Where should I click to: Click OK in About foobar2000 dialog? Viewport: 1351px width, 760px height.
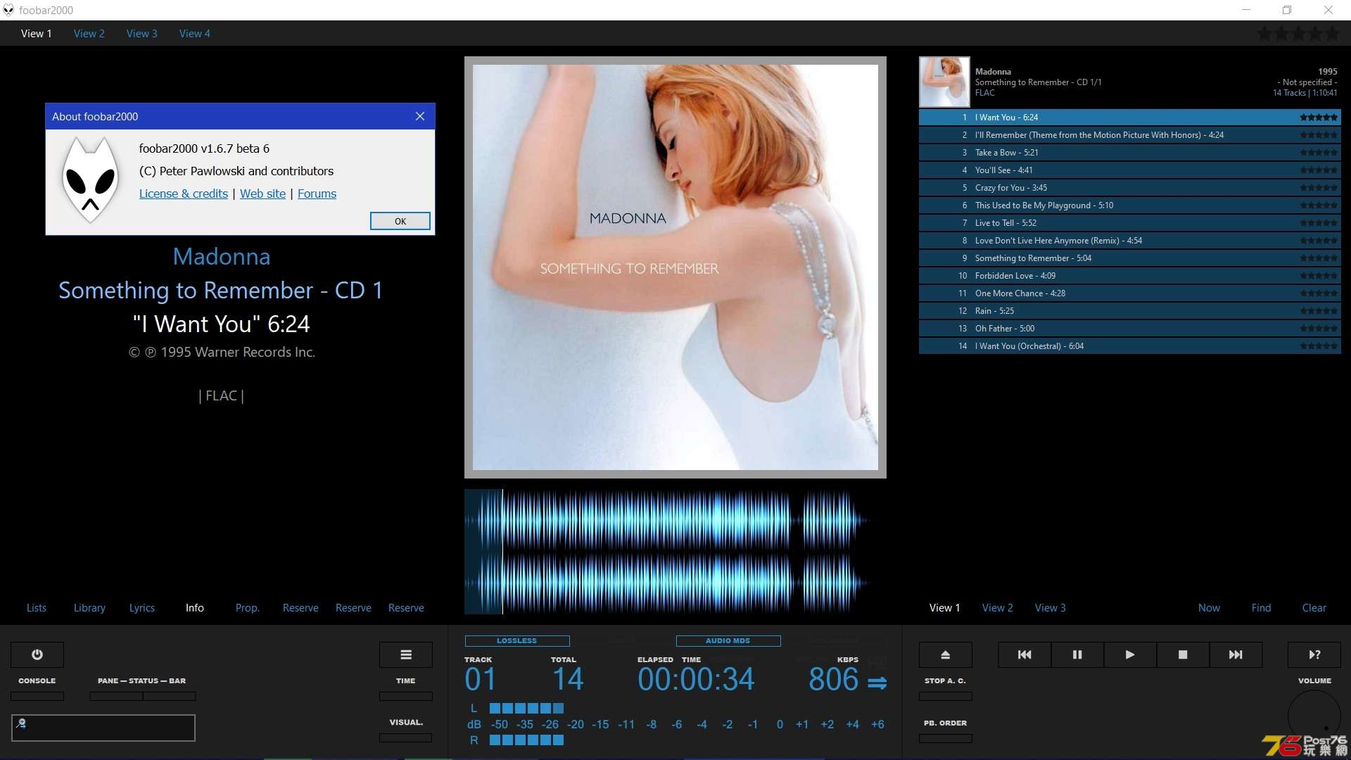click(400, 221)
